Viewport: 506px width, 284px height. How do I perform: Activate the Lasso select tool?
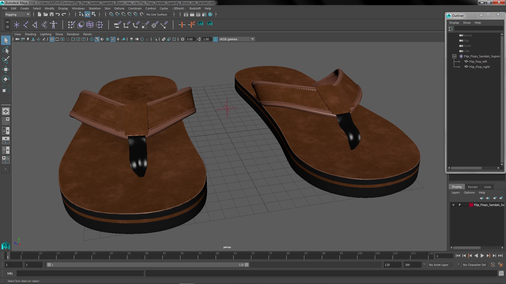(6, 50)
